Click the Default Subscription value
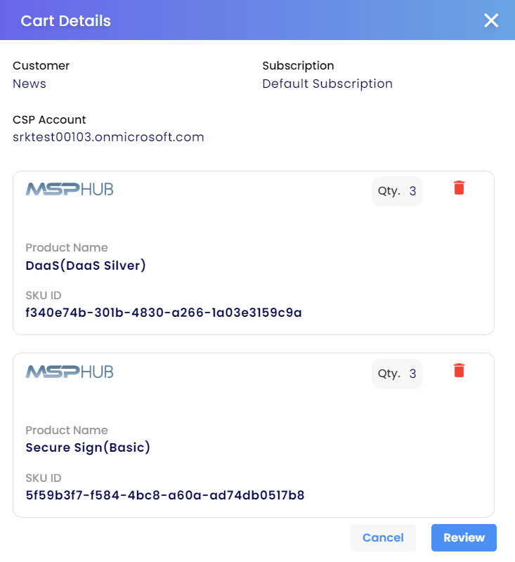Screen dimensions: 515x562 pos(327,84)
